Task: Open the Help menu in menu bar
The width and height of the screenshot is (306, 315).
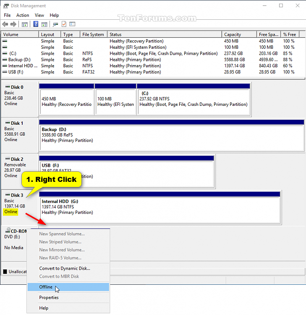Action: [54, 15]
